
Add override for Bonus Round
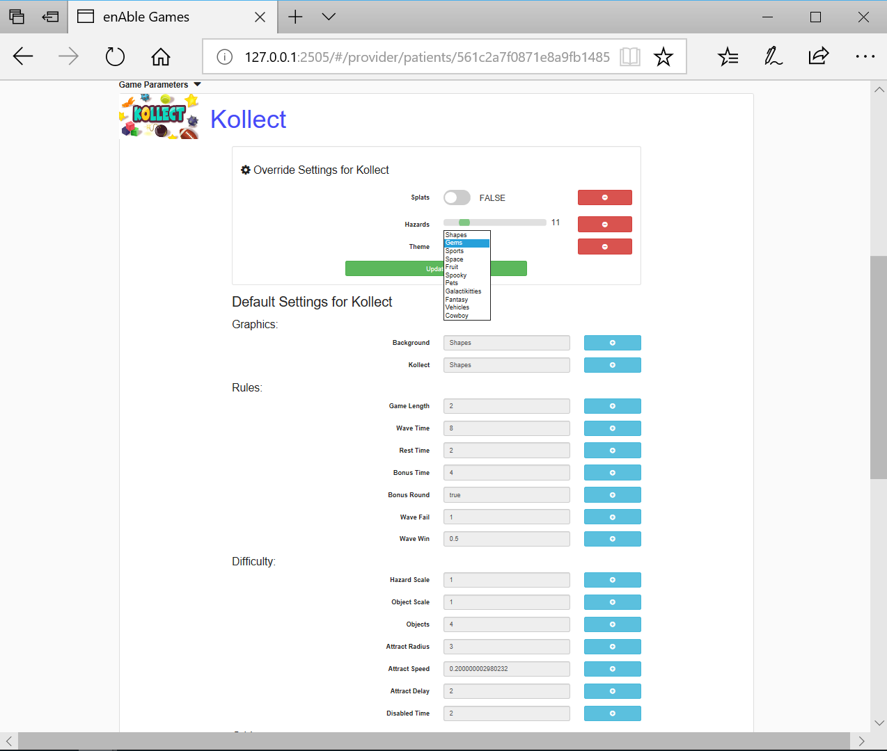click(613, 495)
